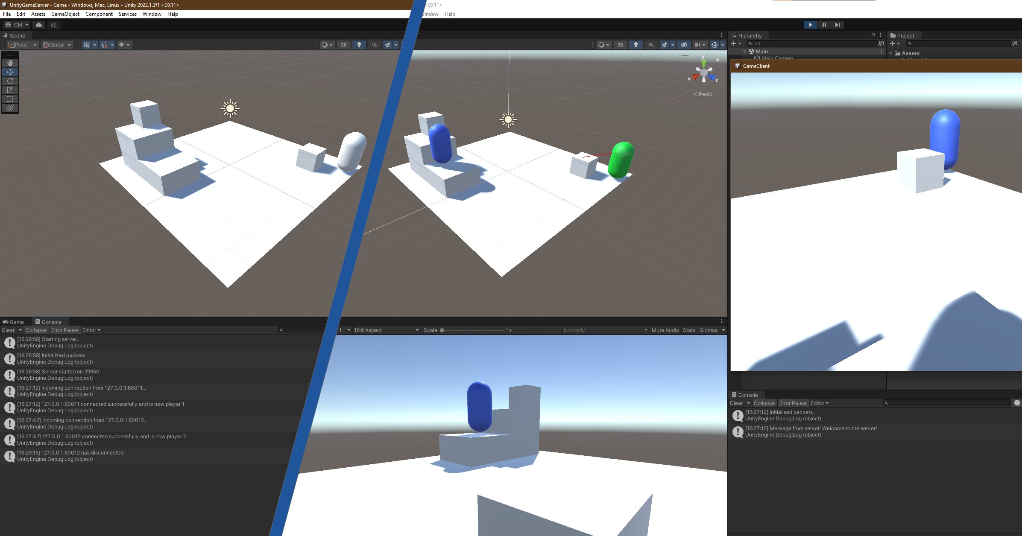Click Stats in Game view
1022x536 pixels.
pos(689,330)
